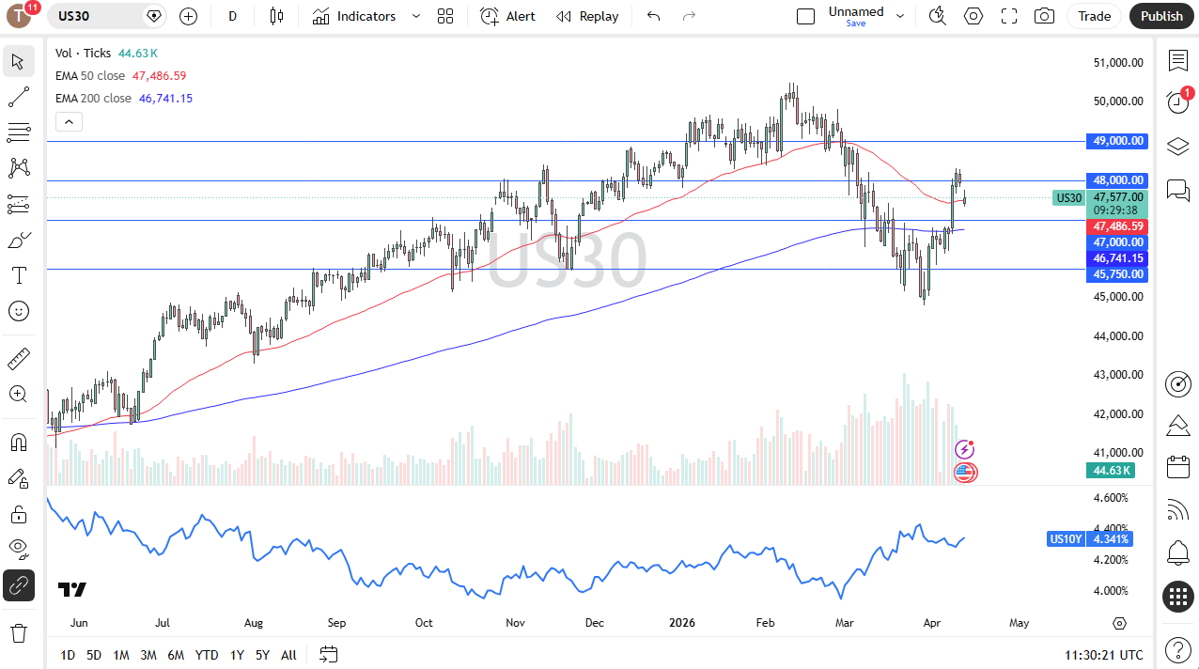Open the forecasting and measurement tools
This screenshot has width=1199, height=669.
pos(18,204)
